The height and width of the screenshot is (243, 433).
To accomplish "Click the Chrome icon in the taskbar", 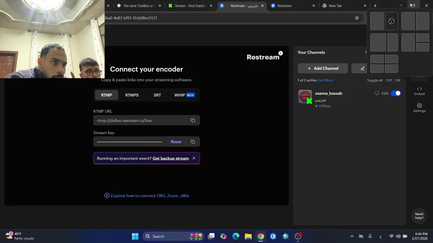I will (x=260, y=236).
